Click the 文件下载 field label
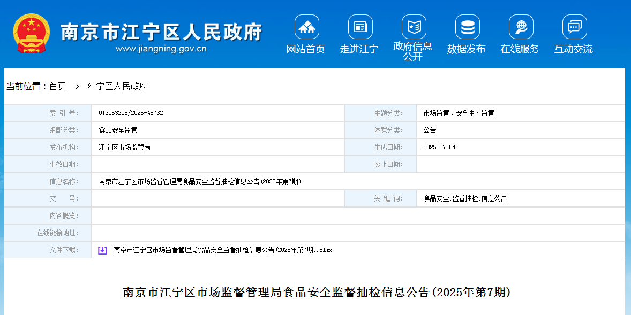The width and height of the screenshot is (631, 315). [x=64, y=250]
